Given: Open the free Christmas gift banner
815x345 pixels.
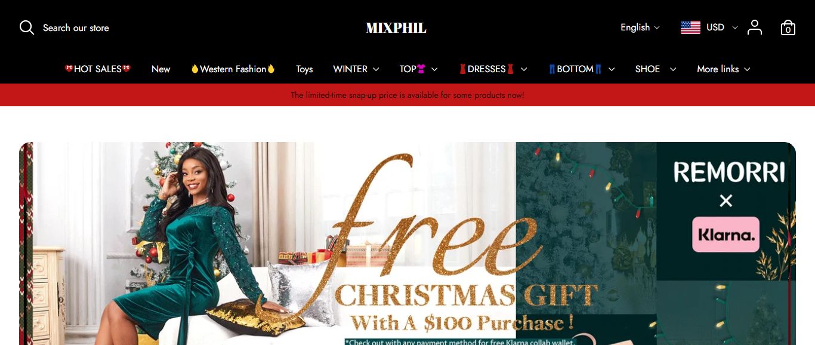Looking at the screenshot, I should pyautogui.click(x=407, y=244).
